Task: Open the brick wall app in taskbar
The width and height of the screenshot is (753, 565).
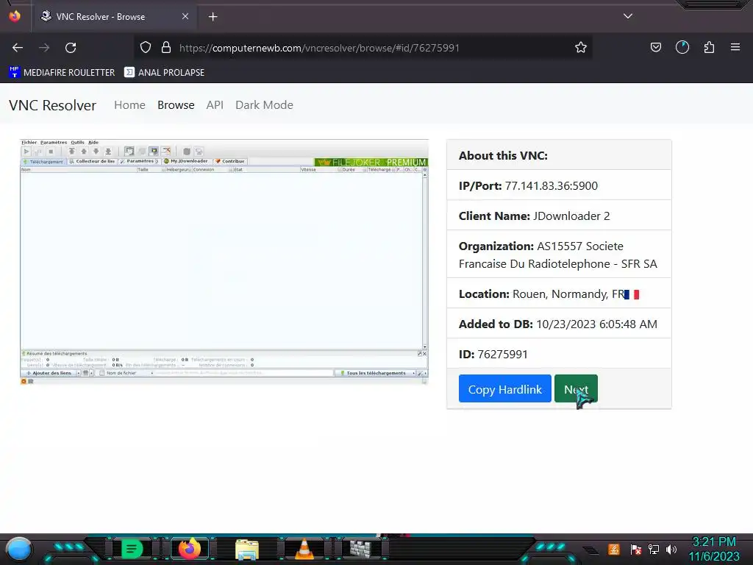Action: (360, 549)
